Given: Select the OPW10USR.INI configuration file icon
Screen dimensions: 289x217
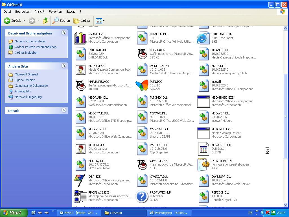Looking at the screenshot, I should click(203, 165).
